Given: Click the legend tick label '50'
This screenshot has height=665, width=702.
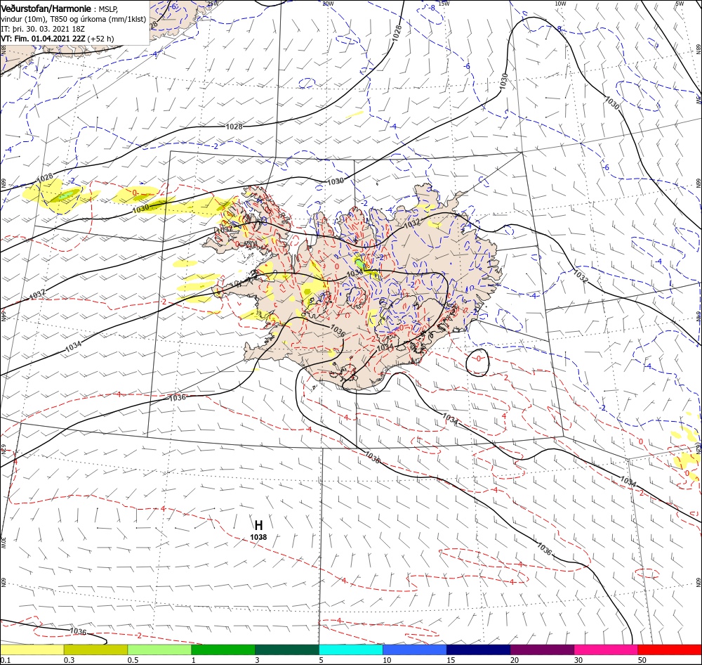Looking at the screenshot, I should 642,660.
